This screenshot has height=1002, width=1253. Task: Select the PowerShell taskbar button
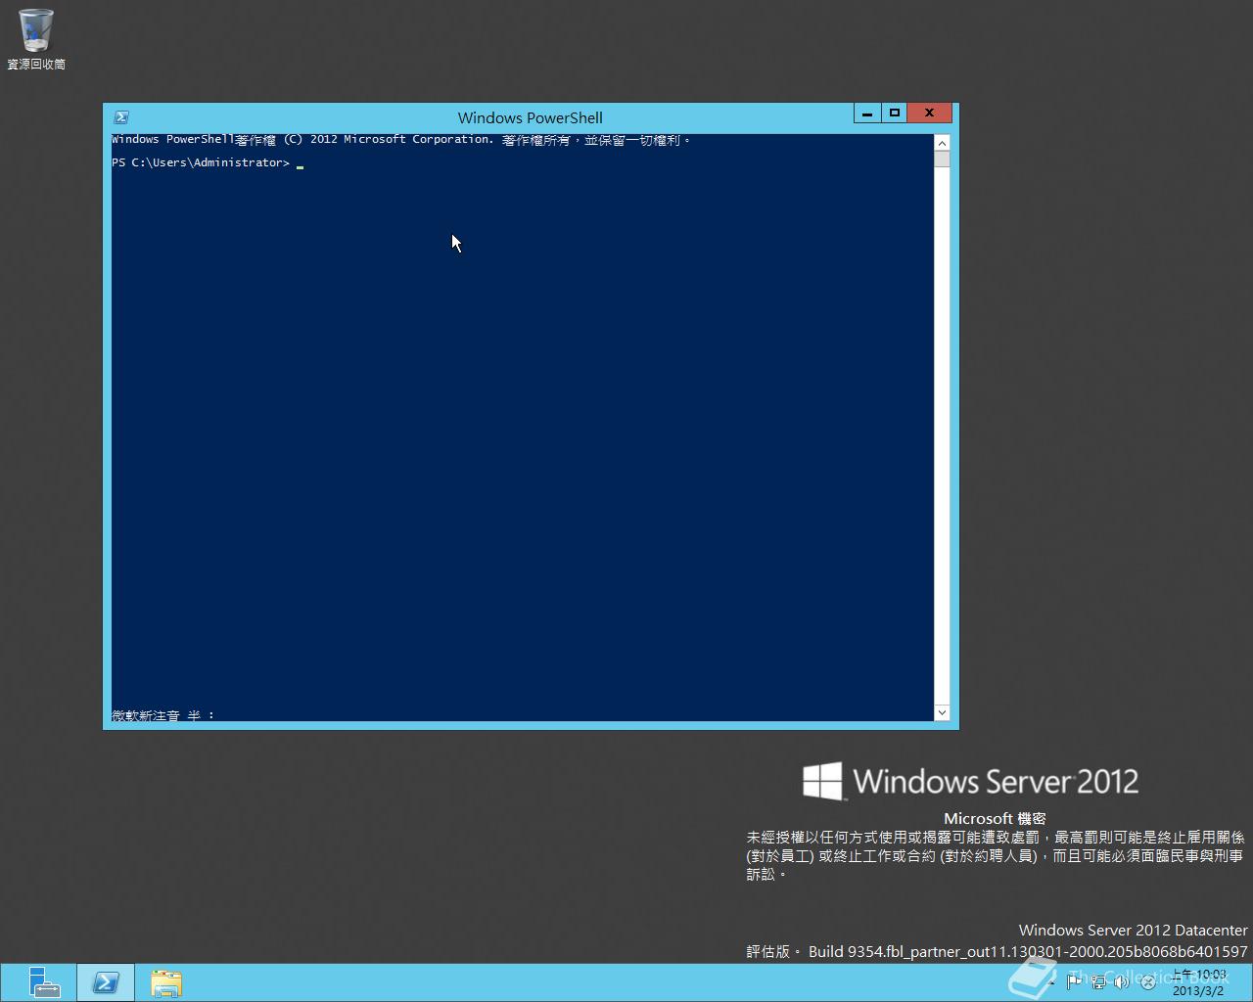[106, 982]
